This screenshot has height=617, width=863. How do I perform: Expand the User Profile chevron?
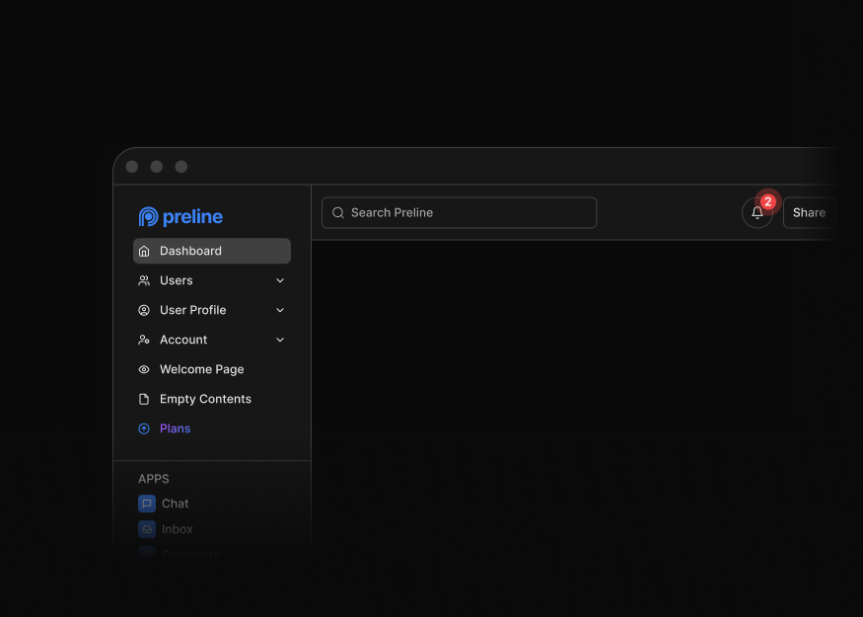280,310
